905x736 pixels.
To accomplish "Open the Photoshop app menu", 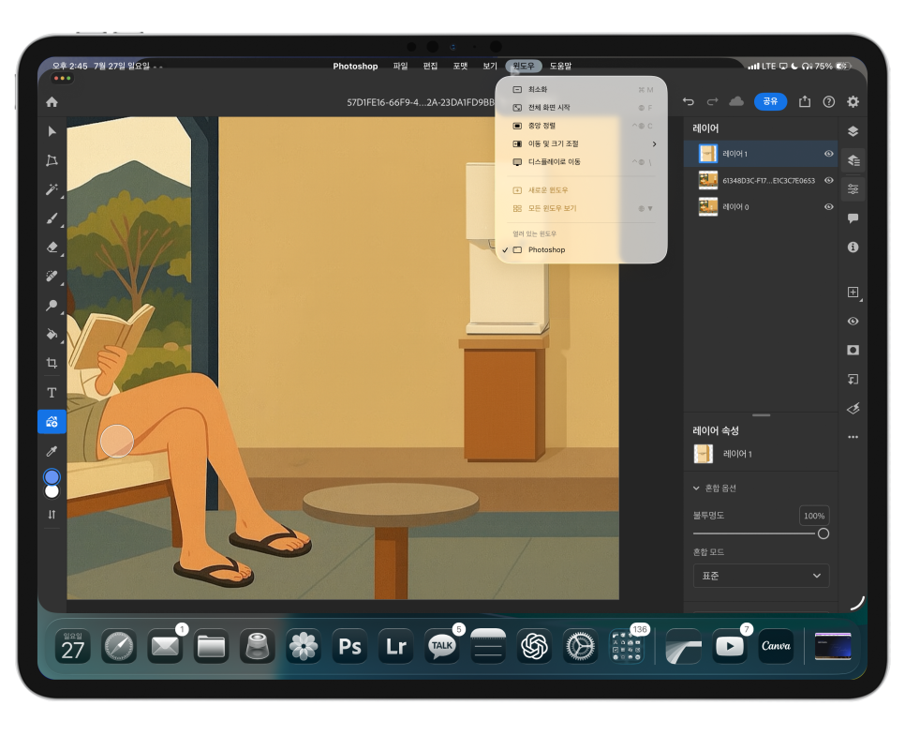I will [x=355, y=66].
